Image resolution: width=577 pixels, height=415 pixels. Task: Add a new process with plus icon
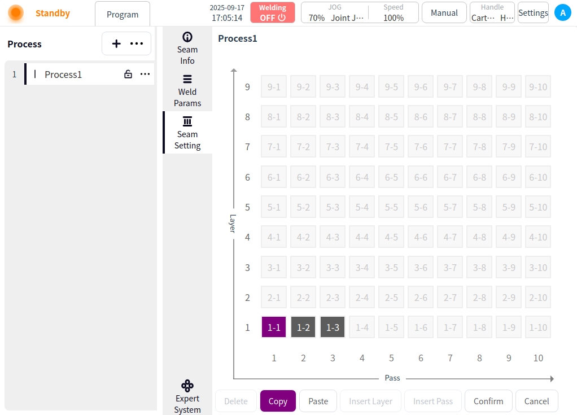pyautogui.click(x=116, y=43)
